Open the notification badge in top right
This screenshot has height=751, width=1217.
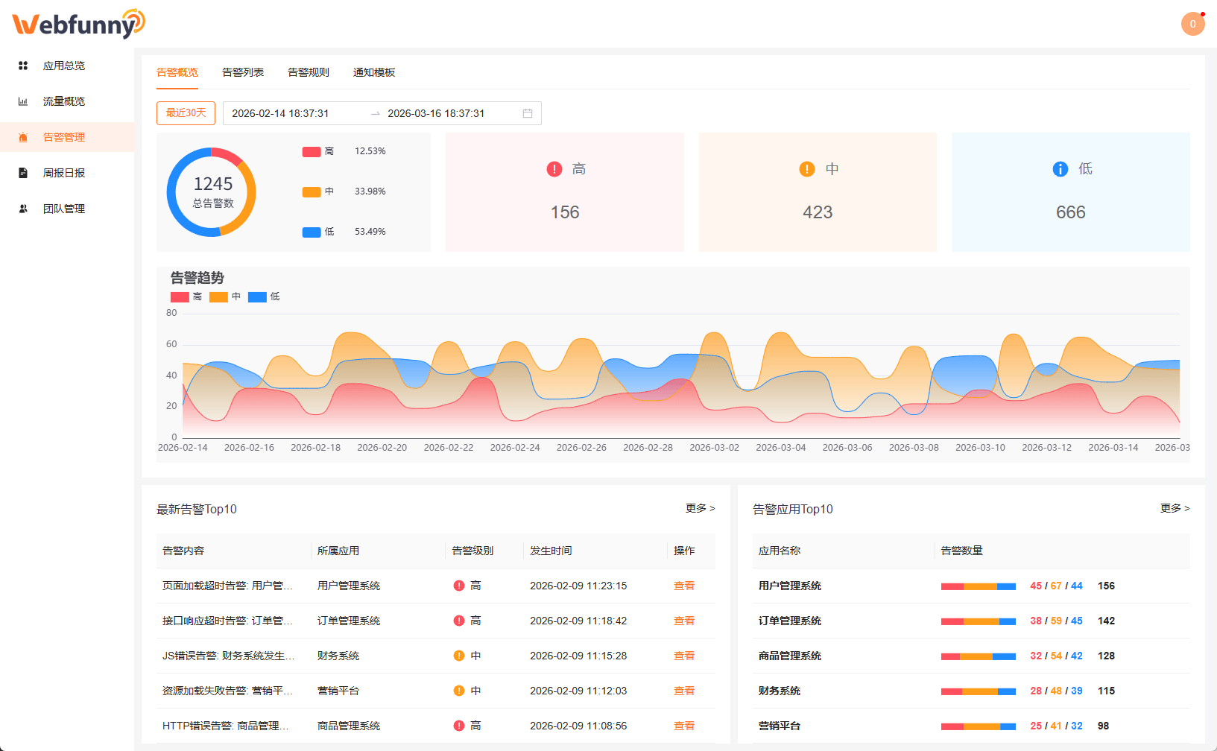click(x=1192, y=24)
